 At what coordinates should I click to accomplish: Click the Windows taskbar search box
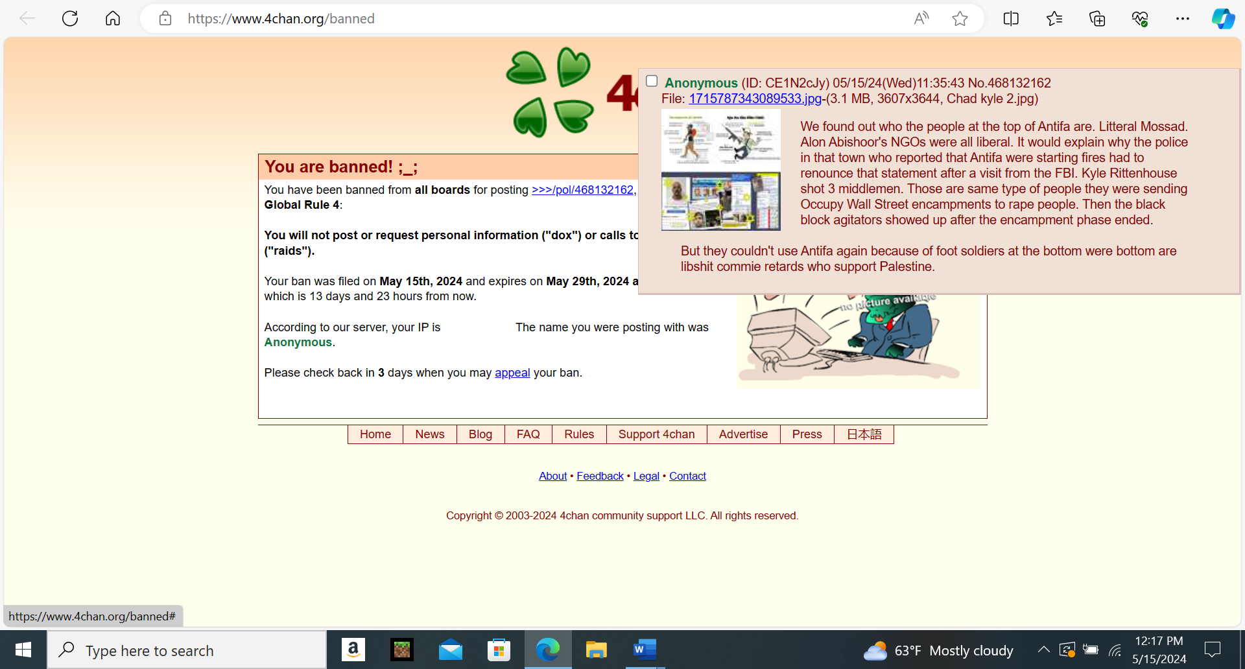[187, 650]
